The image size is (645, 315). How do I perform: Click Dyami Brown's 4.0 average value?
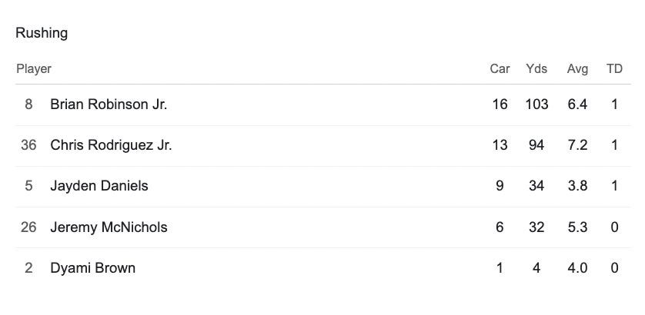click(x=577, y=268)
